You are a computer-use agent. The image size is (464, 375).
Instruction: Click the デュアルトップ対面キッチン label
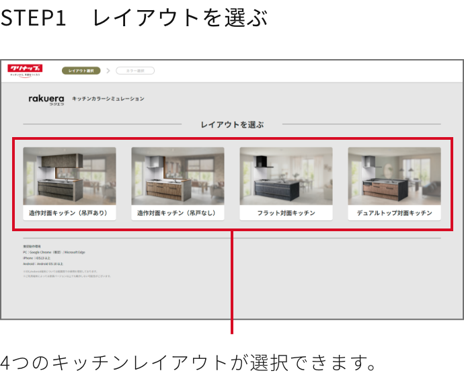[395, 213]
